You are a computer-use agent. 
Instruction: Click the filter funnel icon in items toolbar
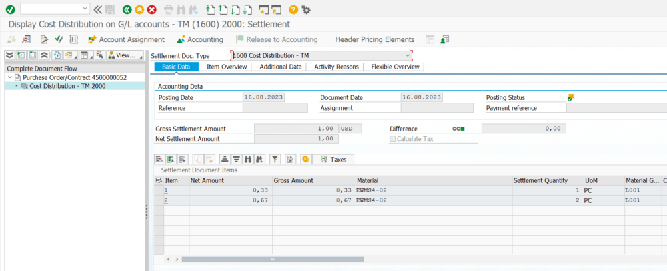[275, 160]
